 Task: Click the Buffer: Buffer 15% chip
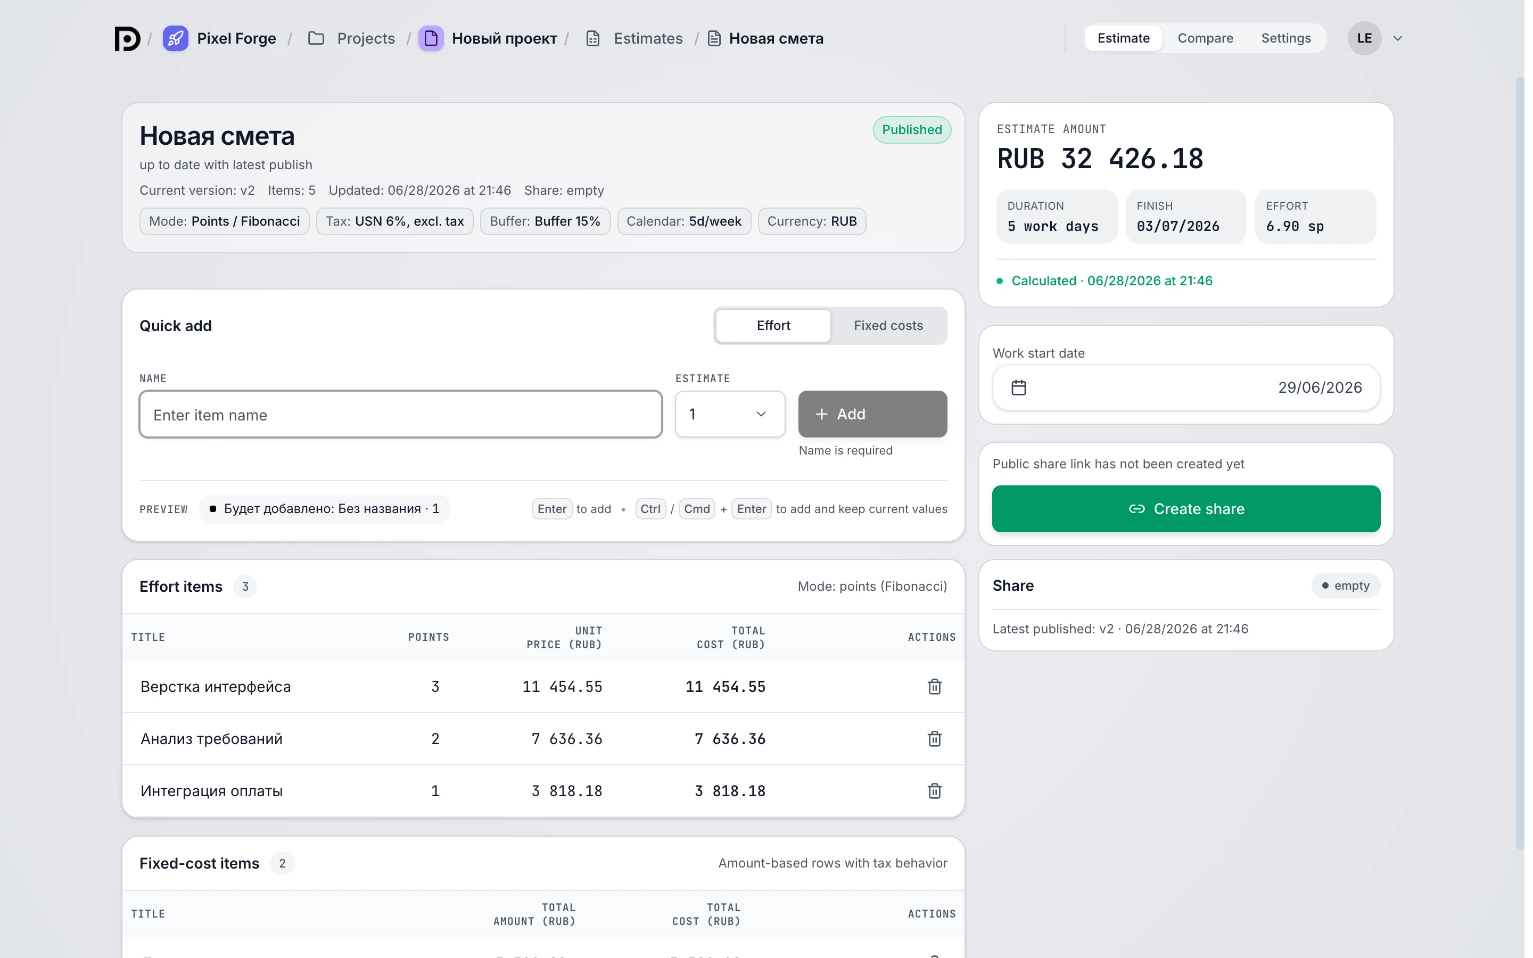click(x=545, y=222)
